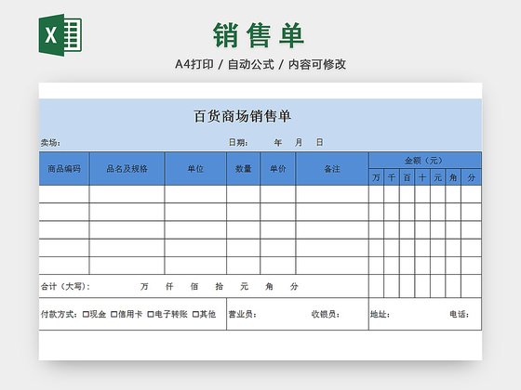The image size is (521, 390).
Task: Click the 销售单 main heading
Action: (259, 35)
